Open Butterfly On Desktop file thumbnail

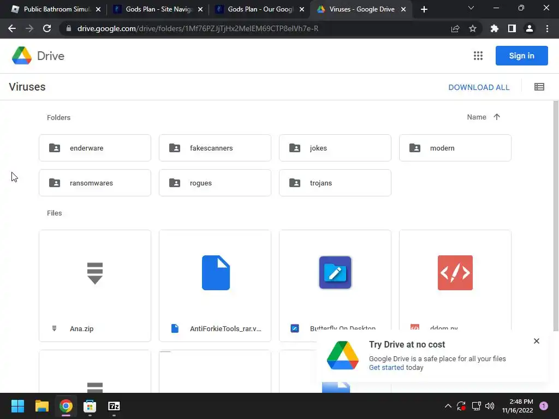point(335,273)
